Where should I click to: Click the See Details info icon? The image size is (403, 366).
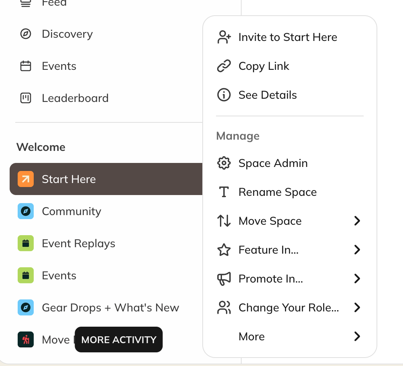tap(224, 95)
